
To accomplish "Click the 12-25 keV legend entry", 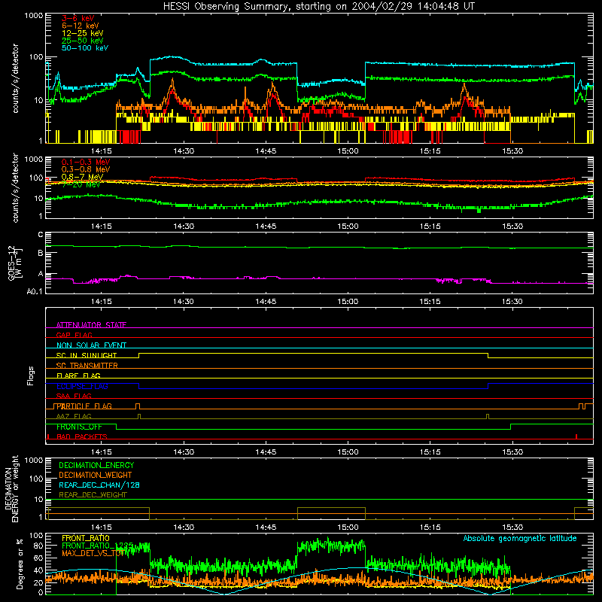I will click(83, 33).
